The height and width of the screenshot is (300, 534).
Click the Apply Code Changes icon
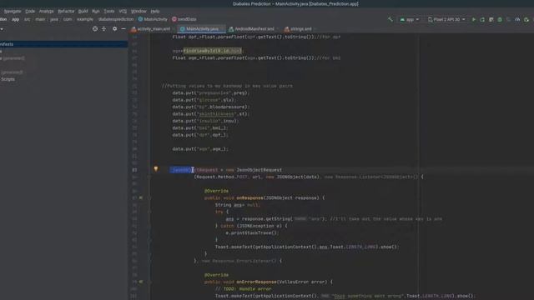click(491, 19)
